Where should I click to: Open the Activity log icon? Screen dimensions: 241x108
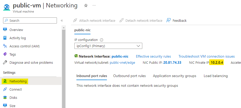pos(5,38)
